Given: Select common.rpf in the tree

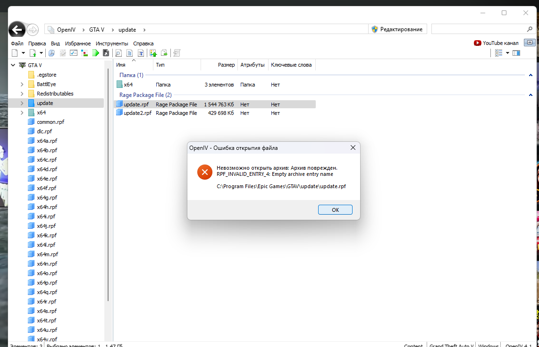Looking at the screenshot, I should (x=51, y=122).
